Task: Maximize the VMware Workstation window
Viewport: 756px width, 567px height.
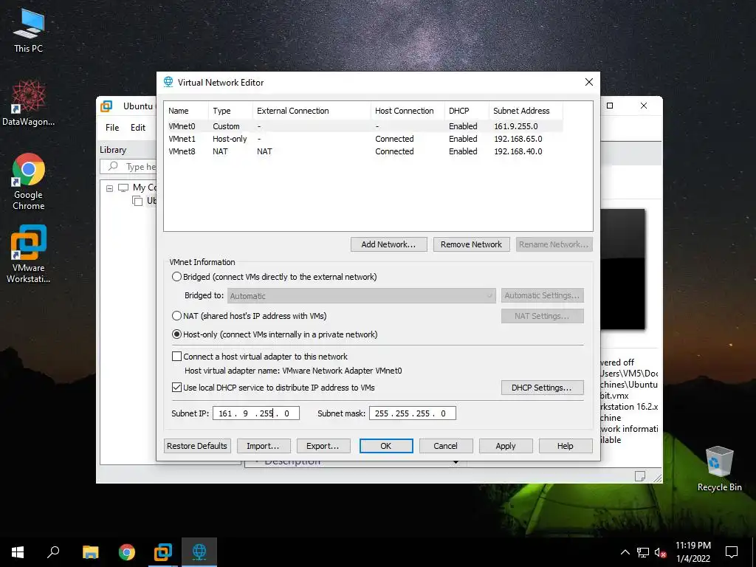Action: pos(610,106)
